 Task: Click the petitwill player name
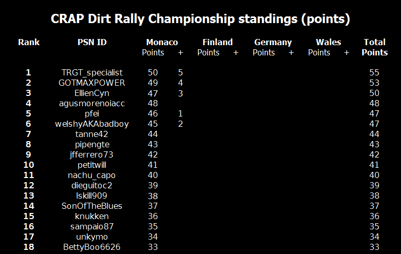(92, 165)
